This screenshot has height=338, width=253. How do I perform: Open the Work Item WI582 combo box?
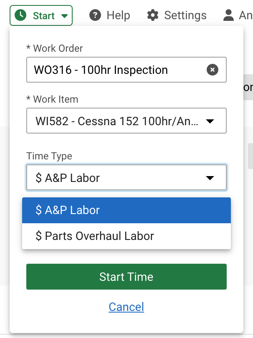point(126,121)
